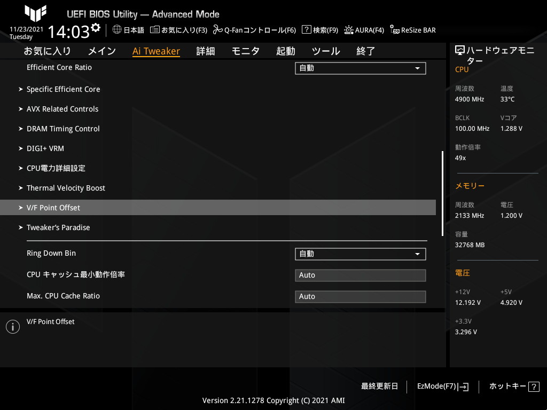
Task: Open the 詳細 tab
Action: pos(206,51)
